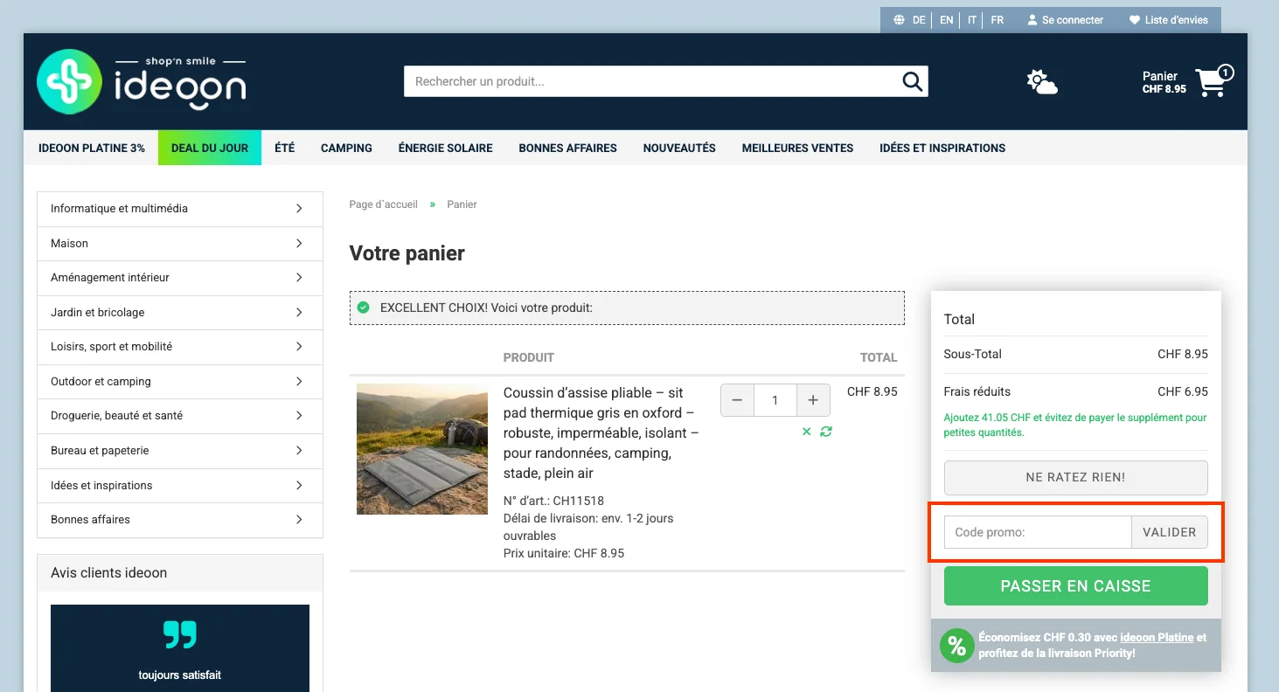This screenshot has width=1279, height=692.
Task: Switch language to IT
Action: (972, 20)
